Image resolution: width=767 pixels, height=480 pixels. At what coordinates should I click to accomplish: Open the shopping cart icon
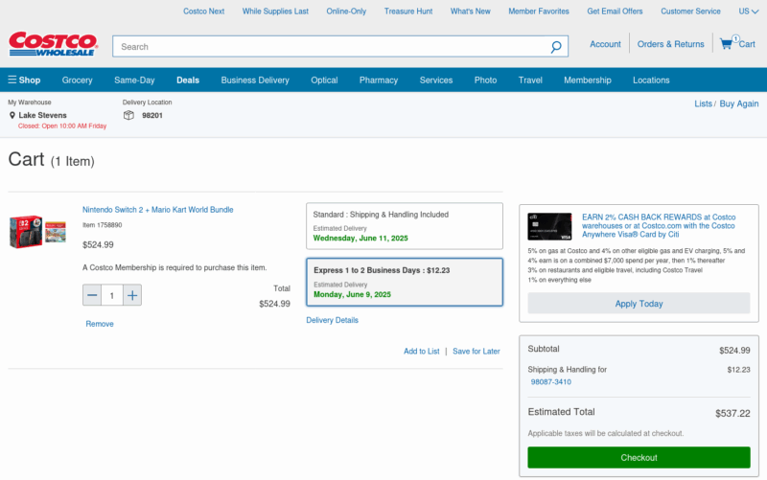tap(727, 43)
